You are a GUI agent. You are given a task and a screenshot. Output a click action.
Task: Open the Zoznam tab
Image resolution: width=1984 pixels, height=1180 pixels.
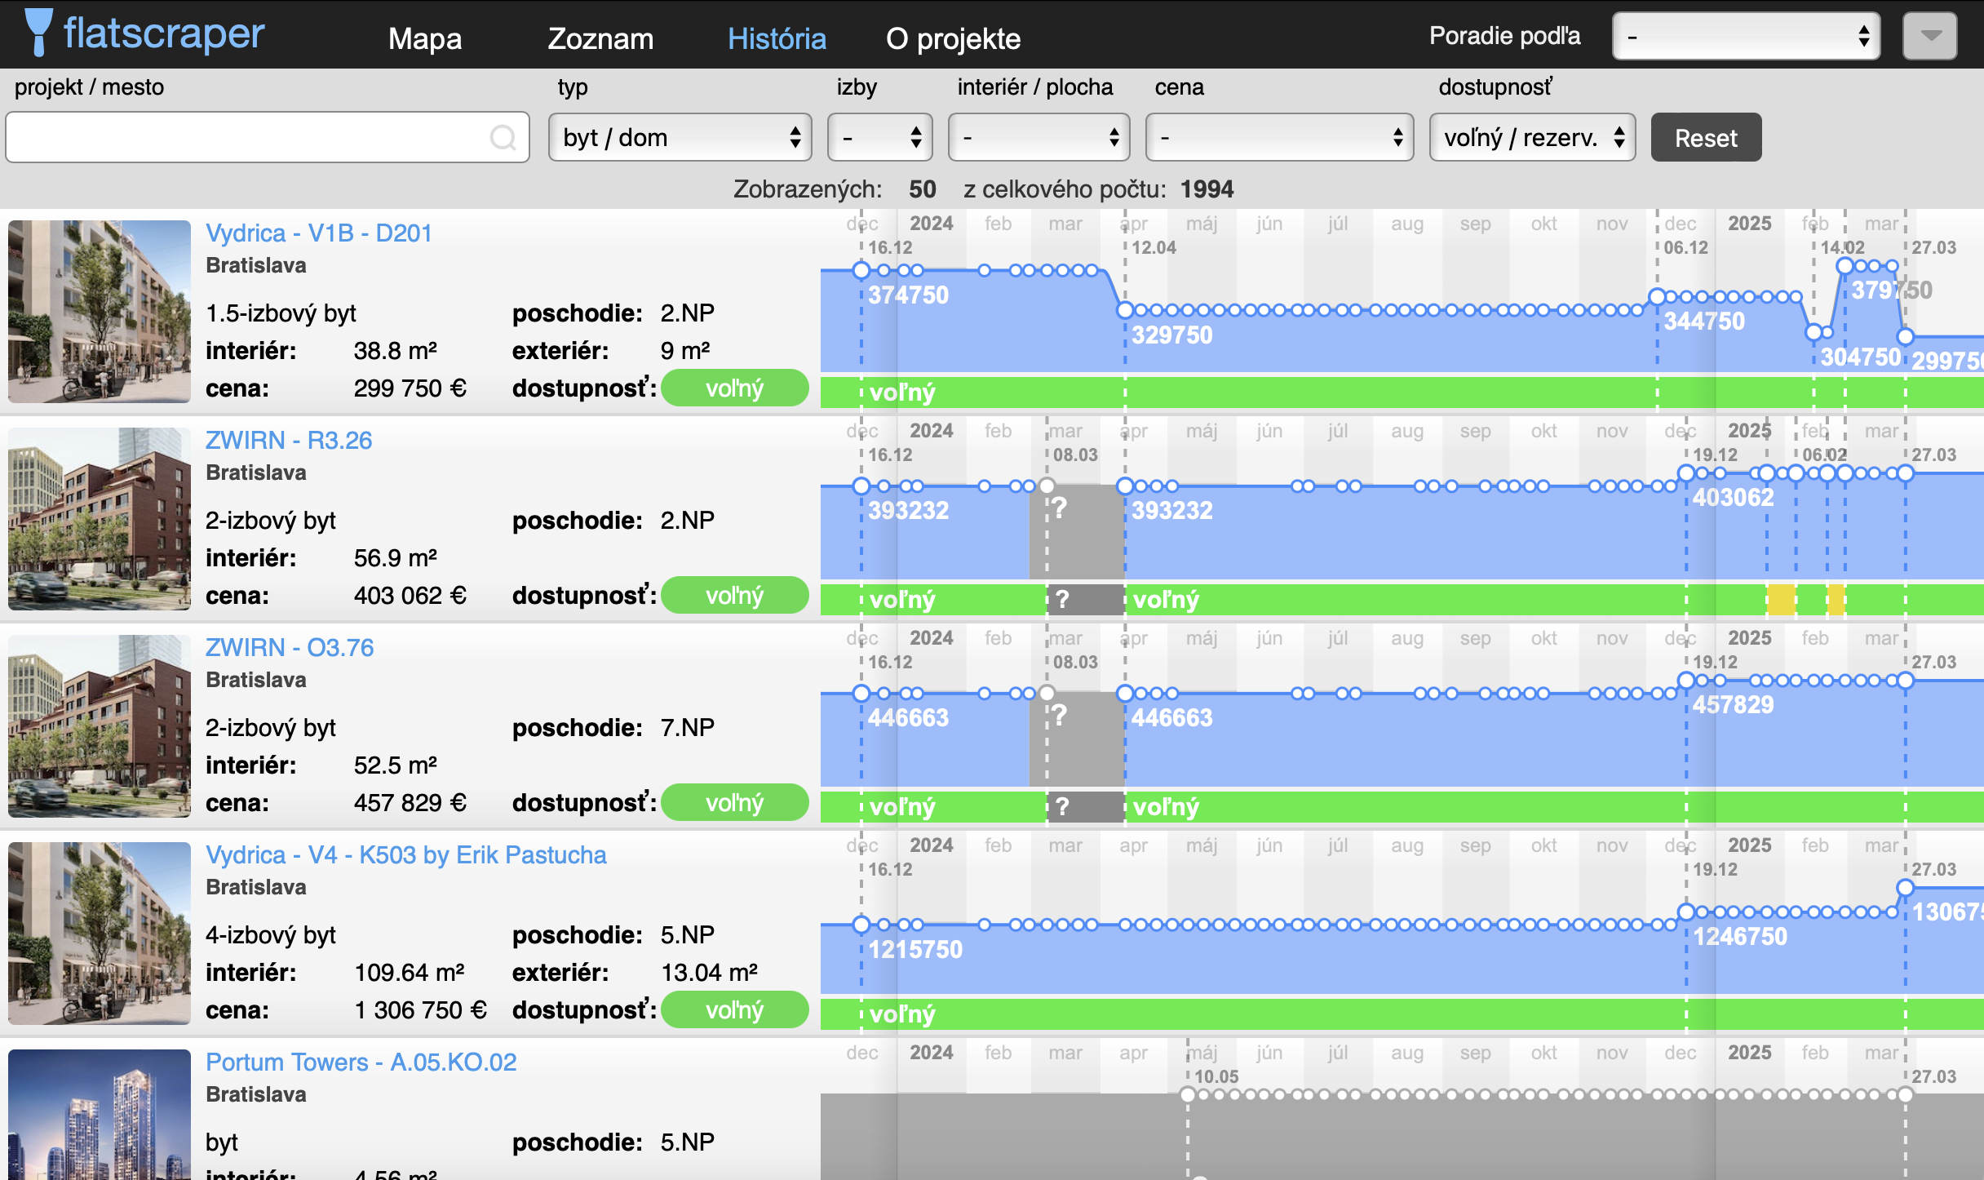600,38
